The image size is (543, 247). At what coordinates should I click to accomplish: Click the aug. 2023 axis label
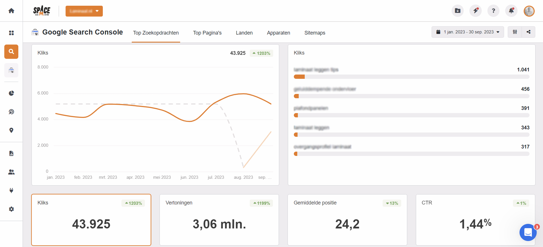tap(243, 177)
